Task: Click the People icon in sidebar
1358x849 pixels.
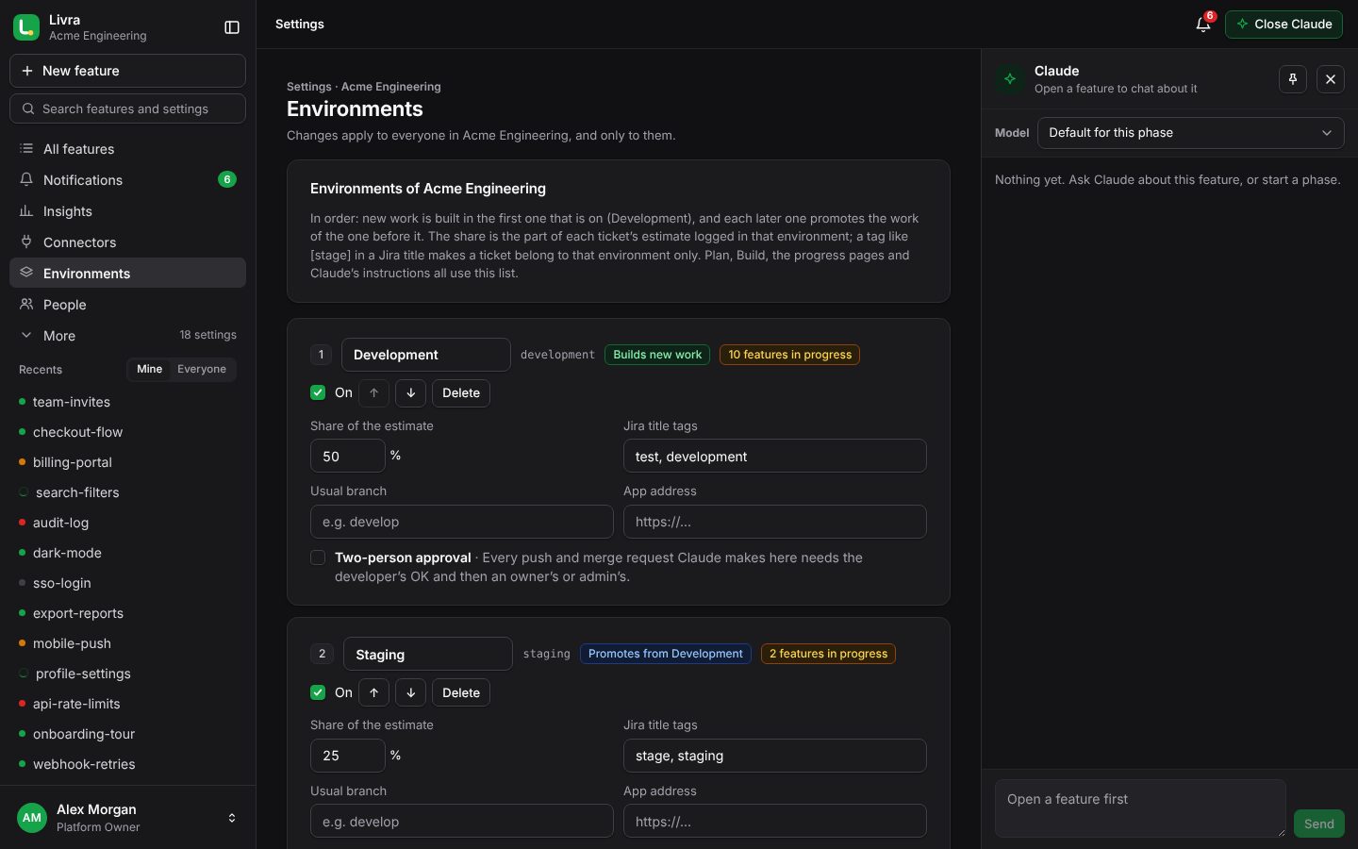Action: [26, 305]
